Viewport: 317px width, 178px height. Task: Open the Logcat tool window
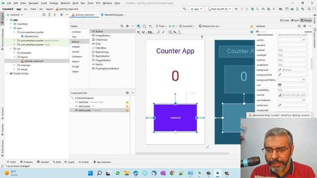tap(69, 162)
